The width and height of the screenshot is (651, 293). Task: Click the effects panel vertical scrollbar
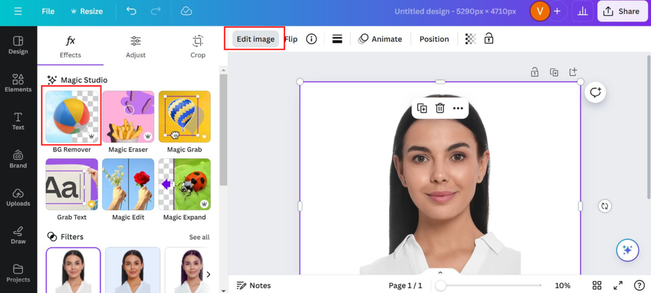[x=223, y=130]
